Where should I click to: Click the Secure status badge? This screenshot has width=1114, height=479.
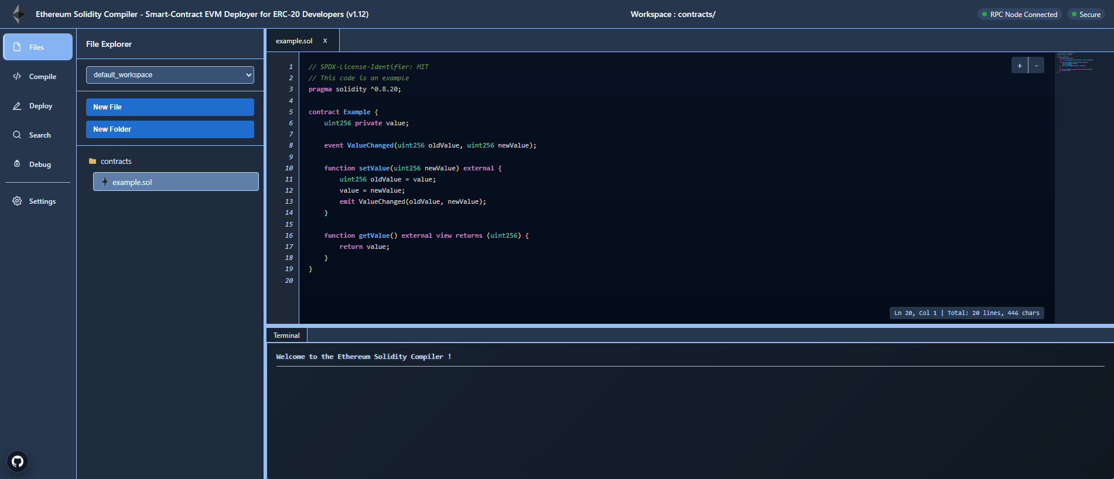[1086, 14]
